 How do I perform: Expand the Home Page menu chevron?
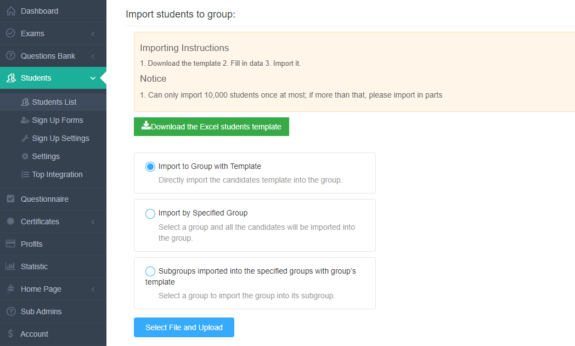point(93,289)
